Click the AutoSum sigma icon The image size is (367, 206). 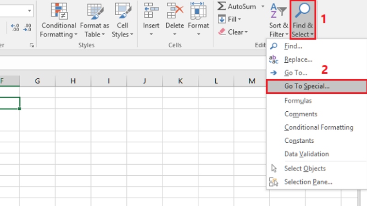pos(222,6)
